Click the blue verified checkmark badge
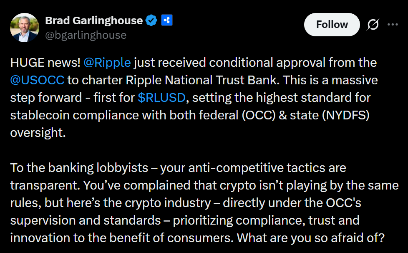 pyautogui.click(x=151, y=20)
